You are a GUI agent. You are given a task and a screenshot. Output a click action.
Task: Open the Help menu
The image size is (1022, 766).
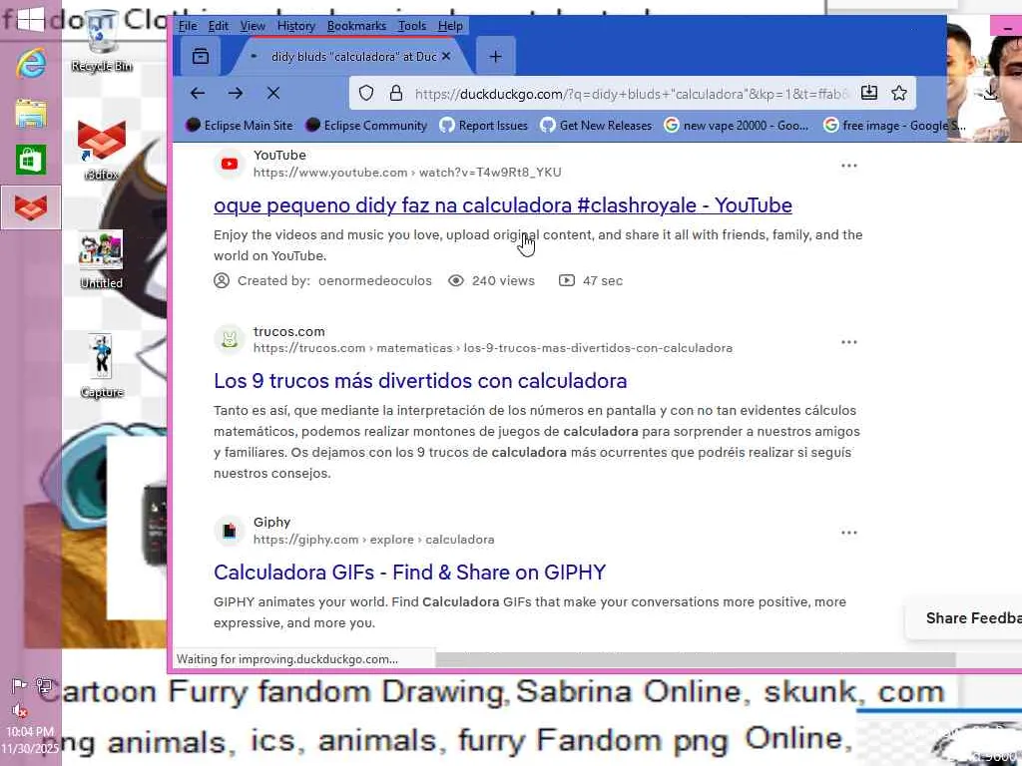pos(450,26)
